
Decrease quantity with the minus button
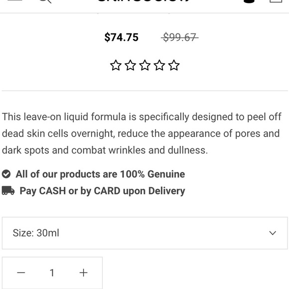point(21,273)
